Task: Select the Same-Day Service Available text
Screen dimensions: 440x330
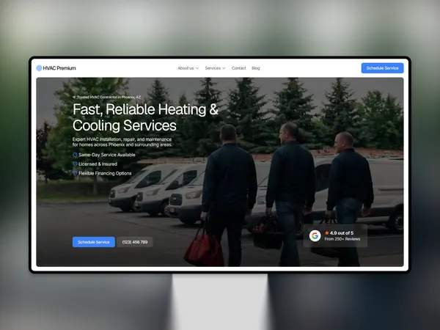Action: [107, 155]
